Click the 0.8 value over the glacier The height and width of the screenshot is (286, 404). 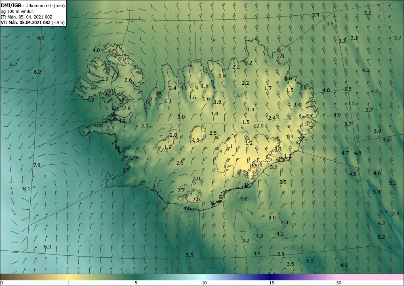click(254, 165)
